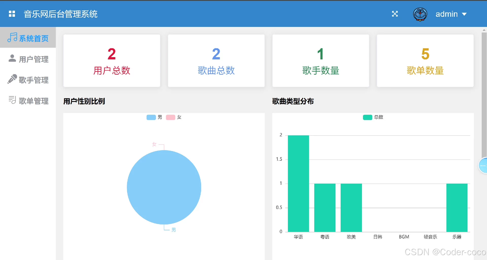Click the microphone icon for 歌手管理

pos(12,79)
